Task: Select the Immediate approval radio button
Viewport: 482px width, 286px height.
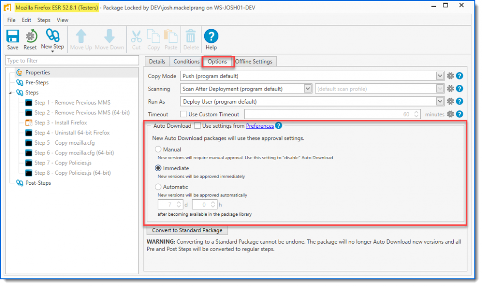Action: tap(158, 168)
